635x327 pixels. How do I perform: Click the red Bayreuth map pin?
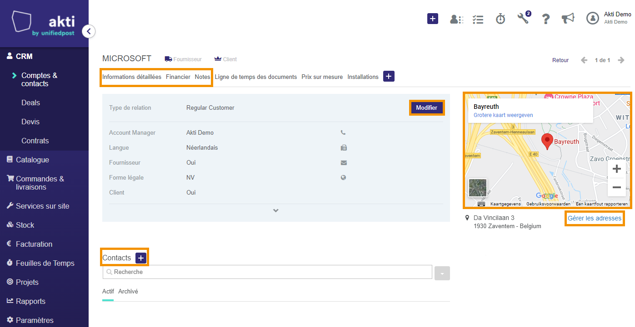(547, 142)
